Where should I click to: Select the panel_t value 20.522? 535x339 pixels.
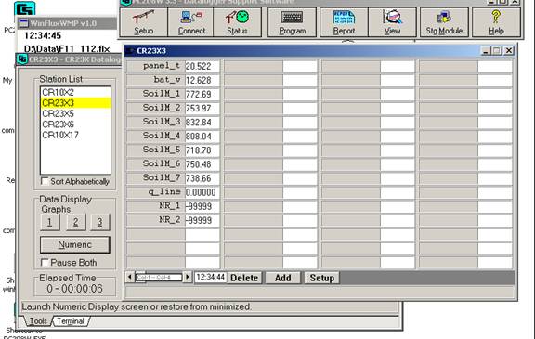pyautogui.click(x=202, y=66)
